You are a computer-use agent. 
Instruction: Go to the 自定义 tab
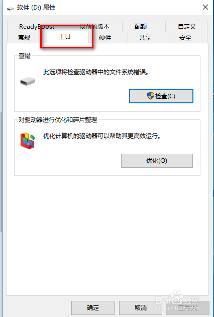coord(186,27)
